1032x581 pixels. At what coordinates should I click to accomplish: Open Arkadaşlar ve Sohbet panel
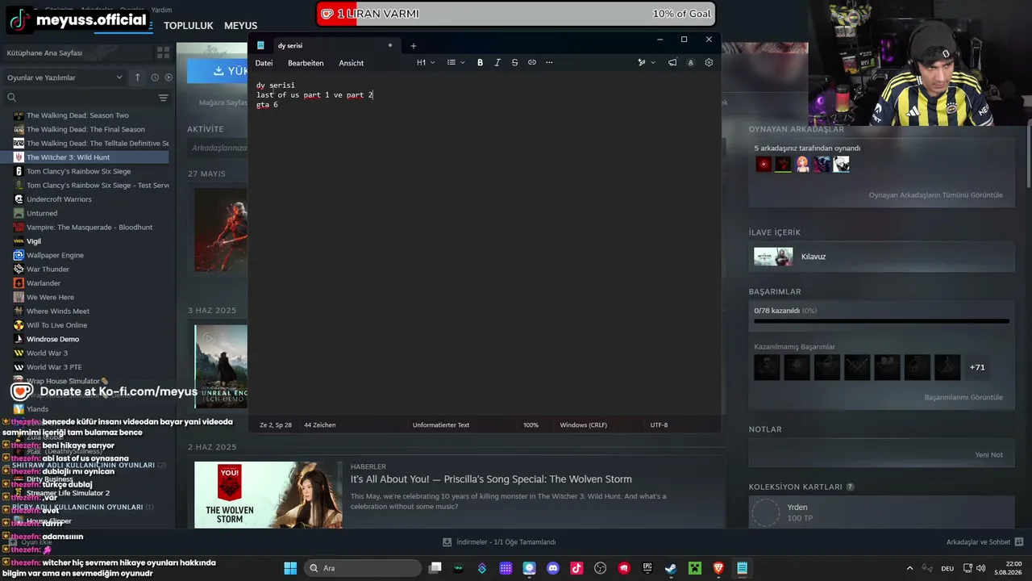tap(985, 542)
